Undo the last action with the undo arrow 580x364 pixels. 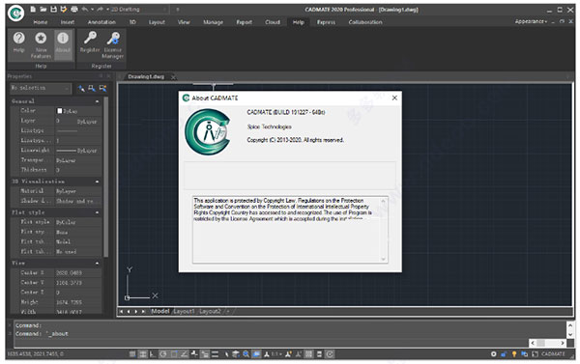[x=85, y=10]
